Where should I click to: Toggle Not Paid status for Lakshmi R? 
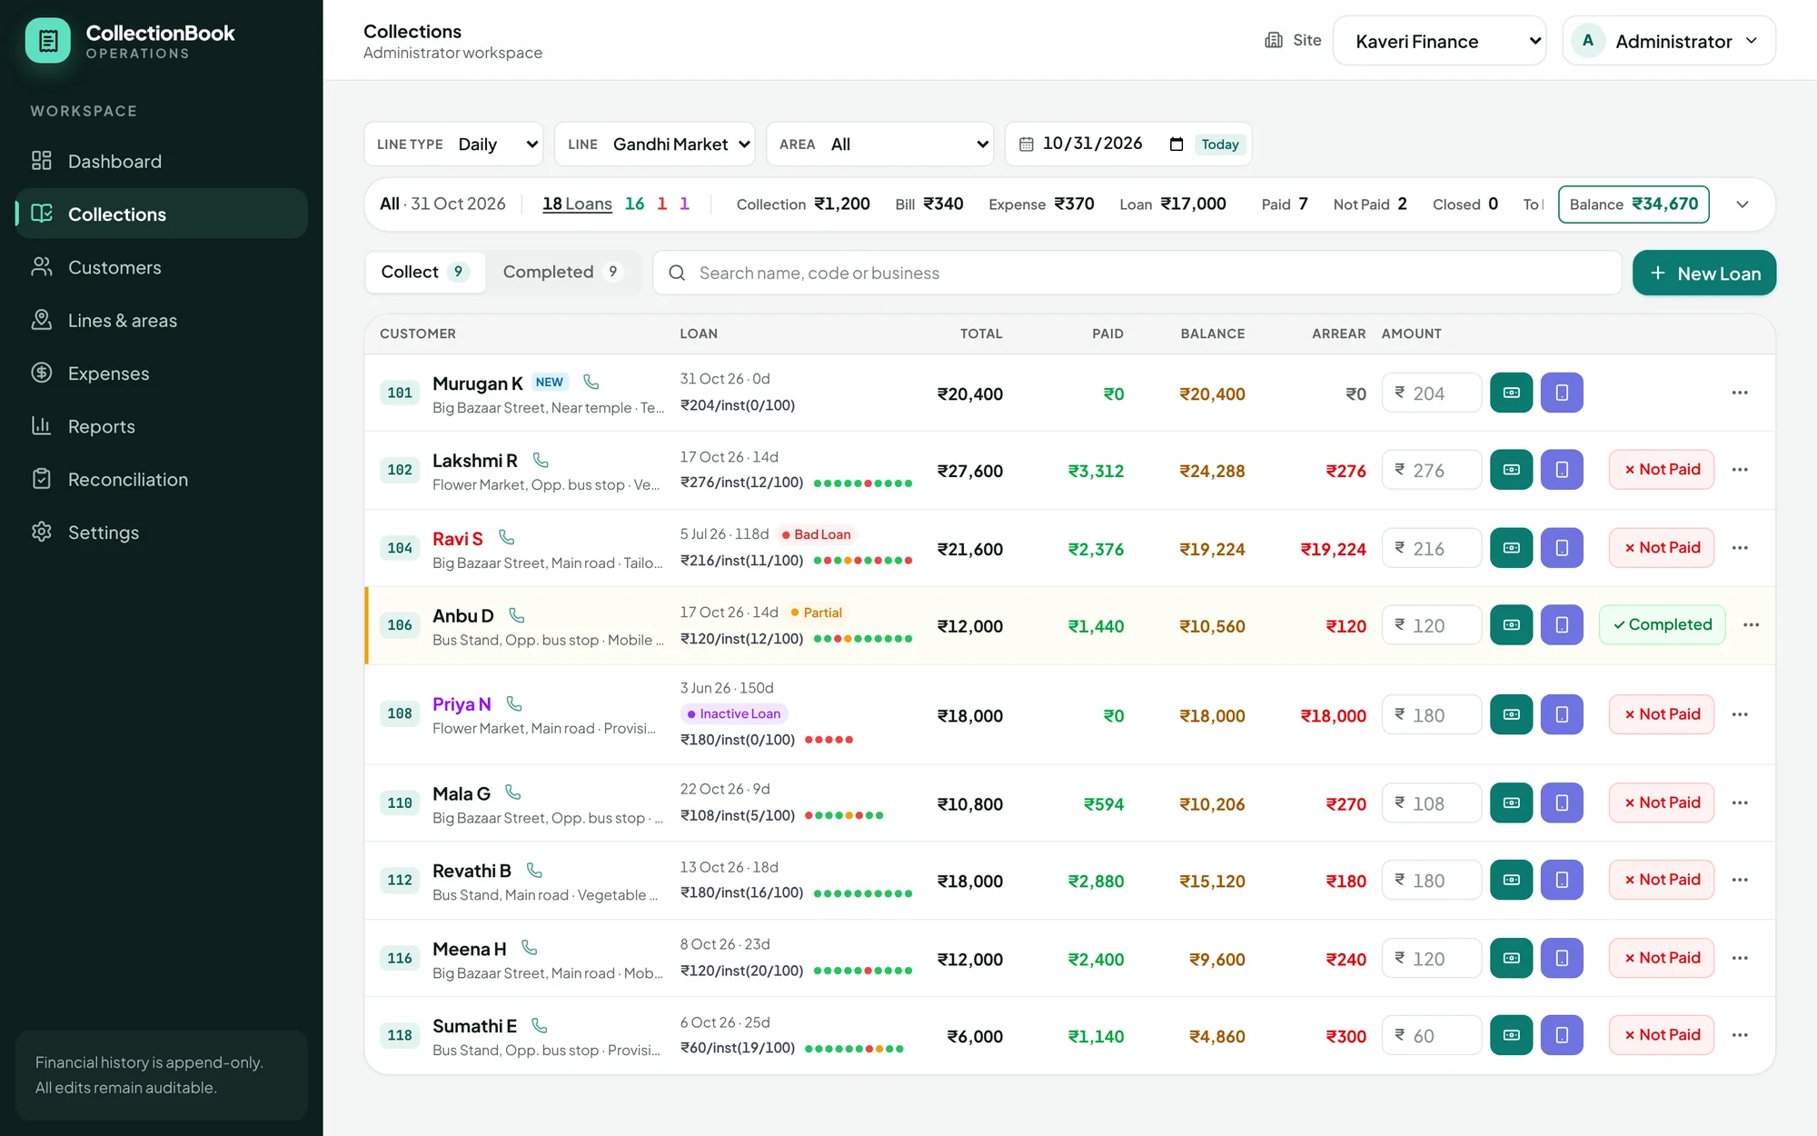(x=1662, y=470)
